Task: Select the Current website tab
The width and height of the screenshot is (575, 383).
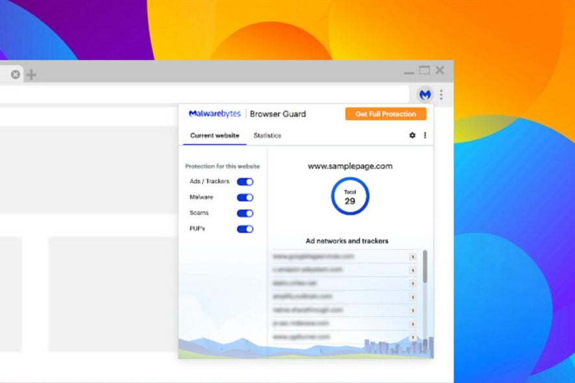Action: click(x=214, y=136)
